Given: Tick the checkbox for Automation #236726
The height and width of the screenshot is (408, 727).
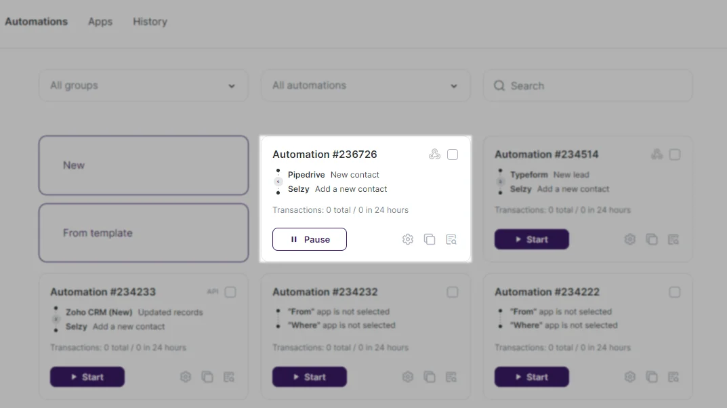Looking at the screenshot, I should (453, 155).
